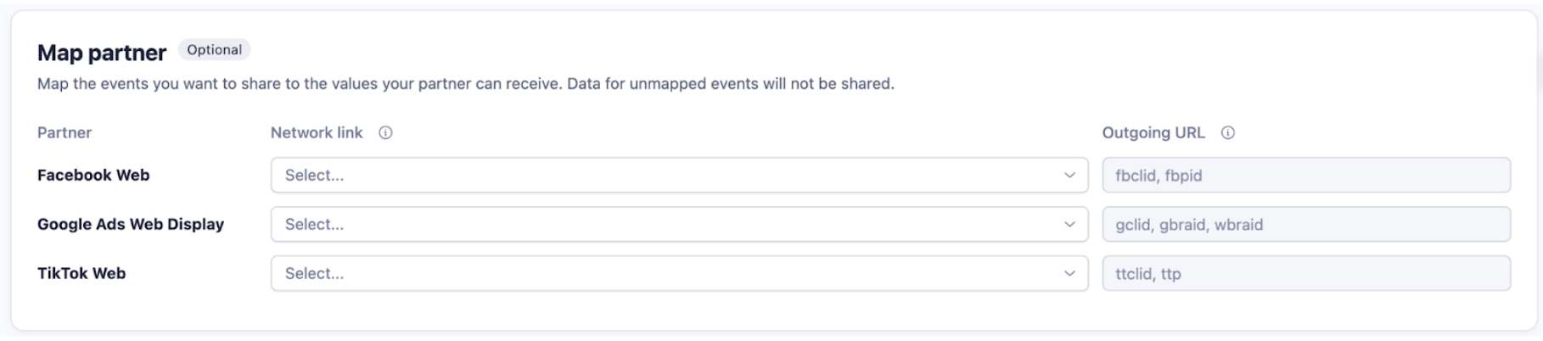Click the chevron arrow in Google Ads row
The image size is (1543, 341).
coord(1069,225)
